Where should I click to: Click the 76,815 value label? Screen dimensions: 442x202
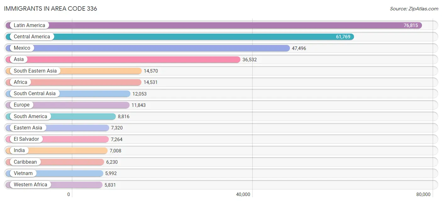[411, 25]
